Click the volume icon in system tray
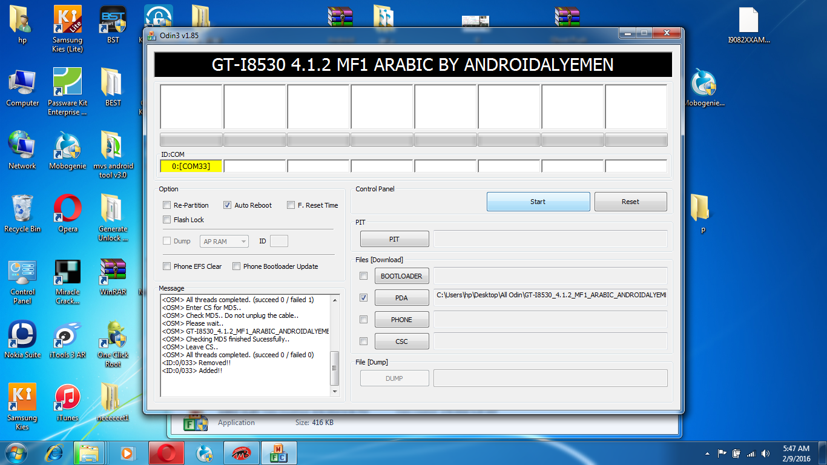The image size is (827, 465). pyautogui.click(x=765, y=453)
